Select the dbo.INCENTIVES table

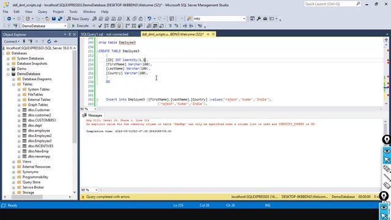(40, 146)
